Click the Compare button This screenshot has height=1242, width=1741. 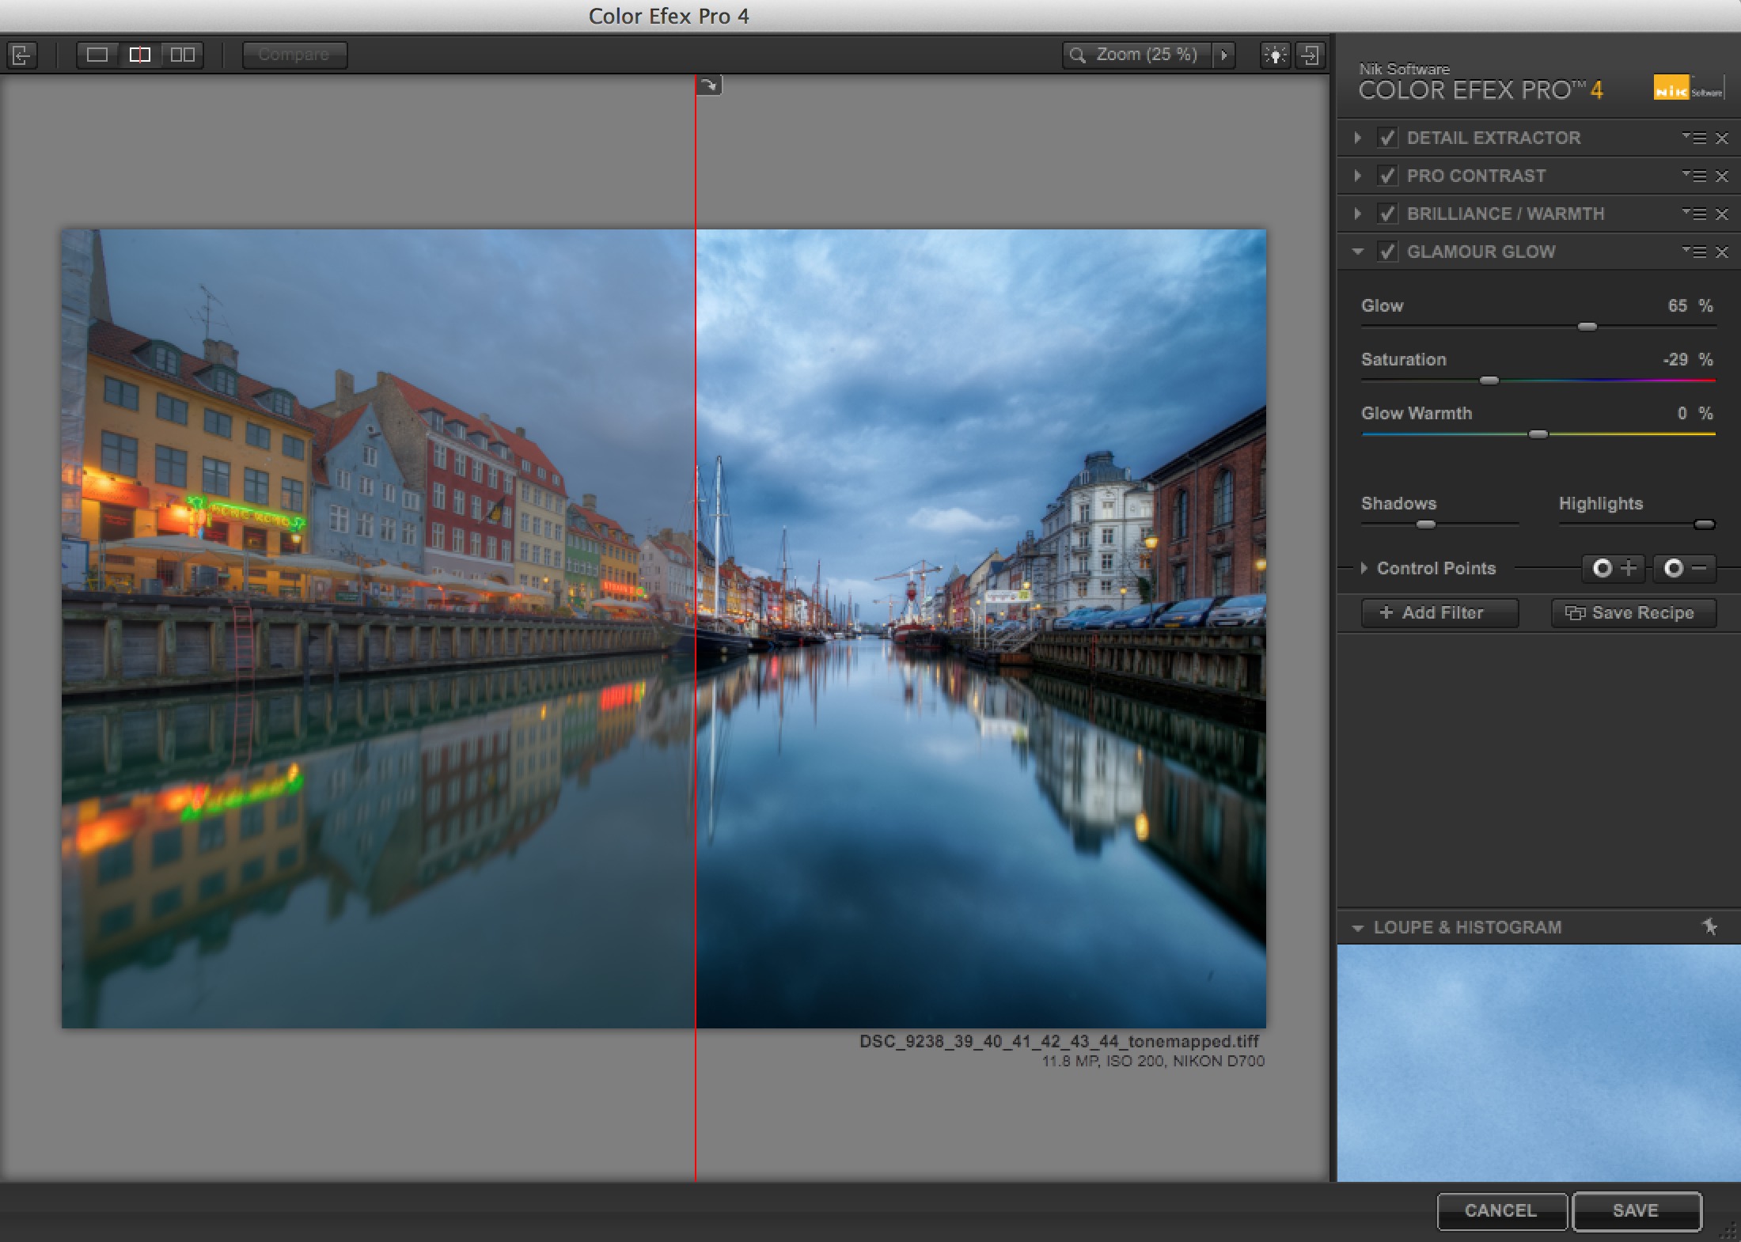point(294,55)
